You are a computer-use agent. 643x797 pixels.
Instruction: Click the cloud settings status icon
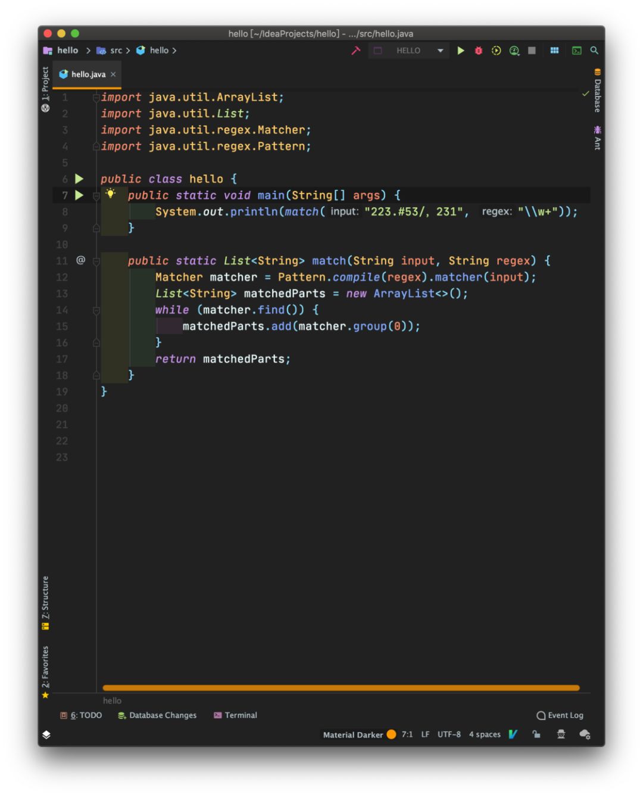point(585,734)
